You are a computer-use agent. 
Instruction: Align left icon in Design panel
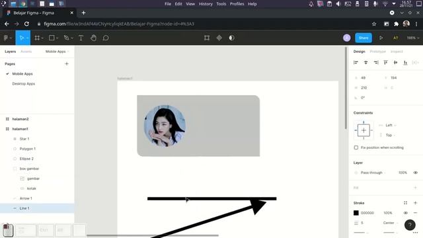[x=356, y=63]
